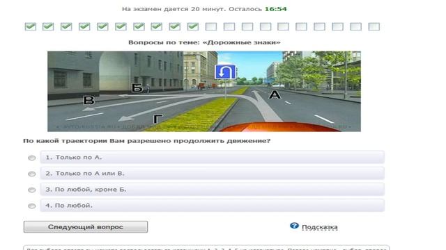Click the eleventh question box, first unchecked
The height and width of the screenshot is (250, 446).
coord(211,26)
